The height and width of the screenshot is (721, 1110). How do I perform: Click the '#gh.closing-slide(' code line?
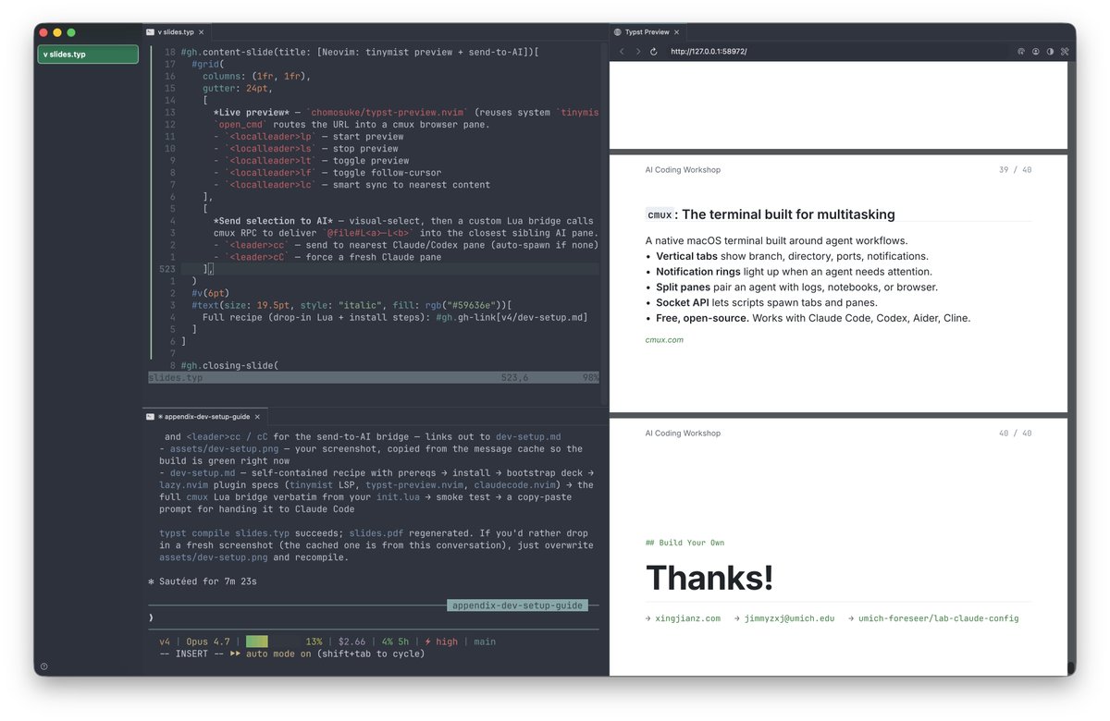coord(230,365)
